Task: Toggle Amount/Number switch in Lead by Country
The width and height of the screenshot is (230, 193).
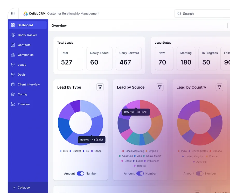Action: [200, 174]
